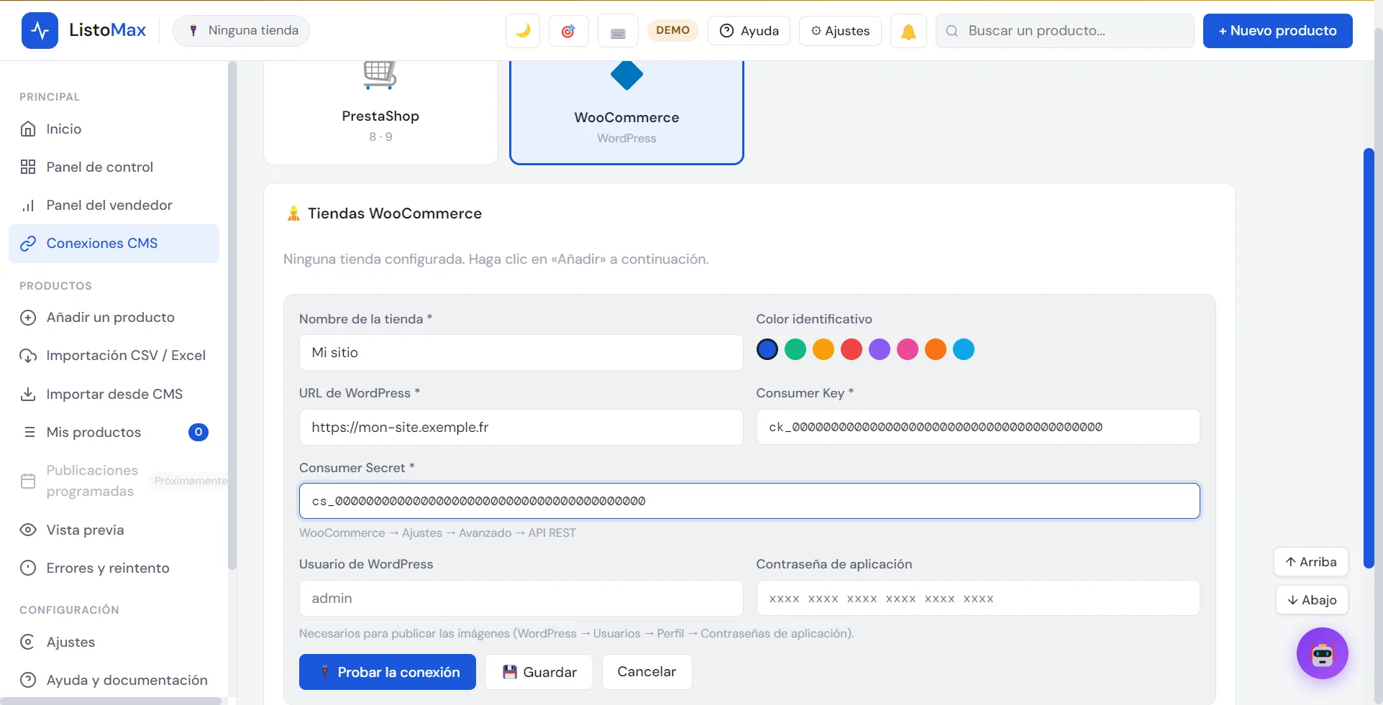
Task: Click Guardar button
Action: [x=539, y=672]
